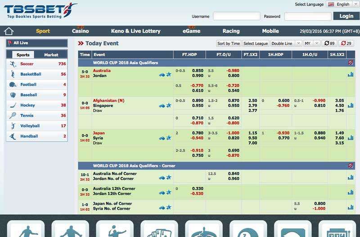Click live icon for Australia vs Jordan

click(x=162, y=75)
